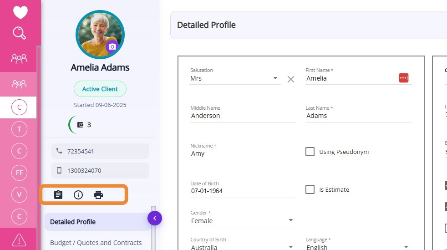447x250 pixels.
Task: Open the search magnifier icon
Action: [x=20, y=33]
